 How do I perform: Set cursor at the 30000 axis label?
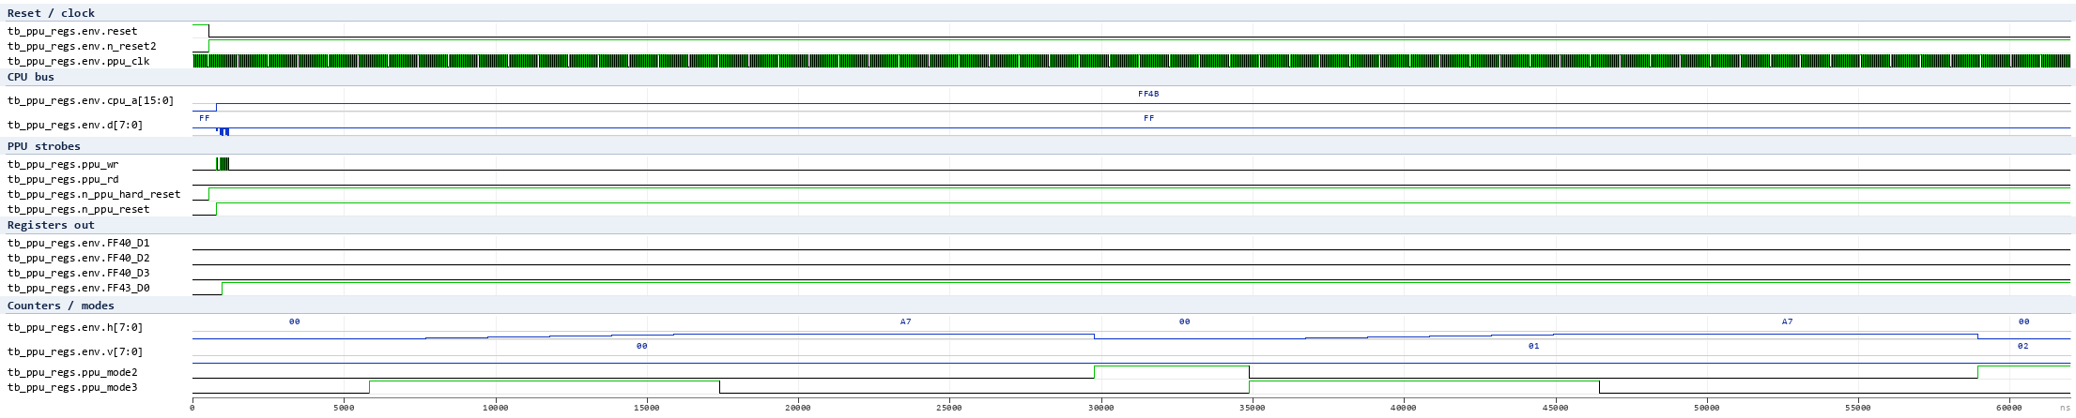coord(1100,408)
